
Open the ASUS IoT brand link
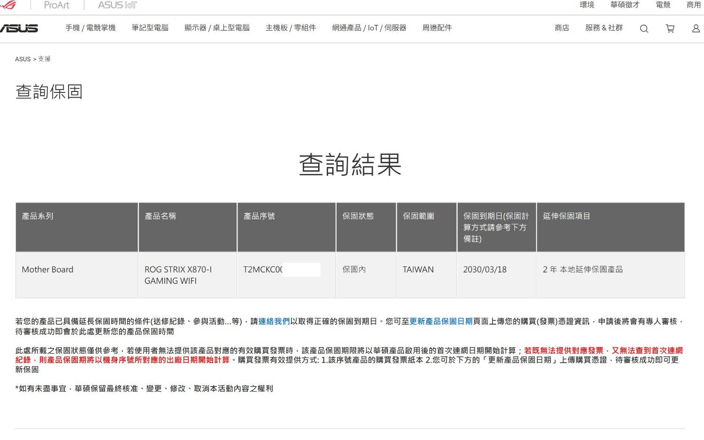pyautogui.click(x=117, y=5)
